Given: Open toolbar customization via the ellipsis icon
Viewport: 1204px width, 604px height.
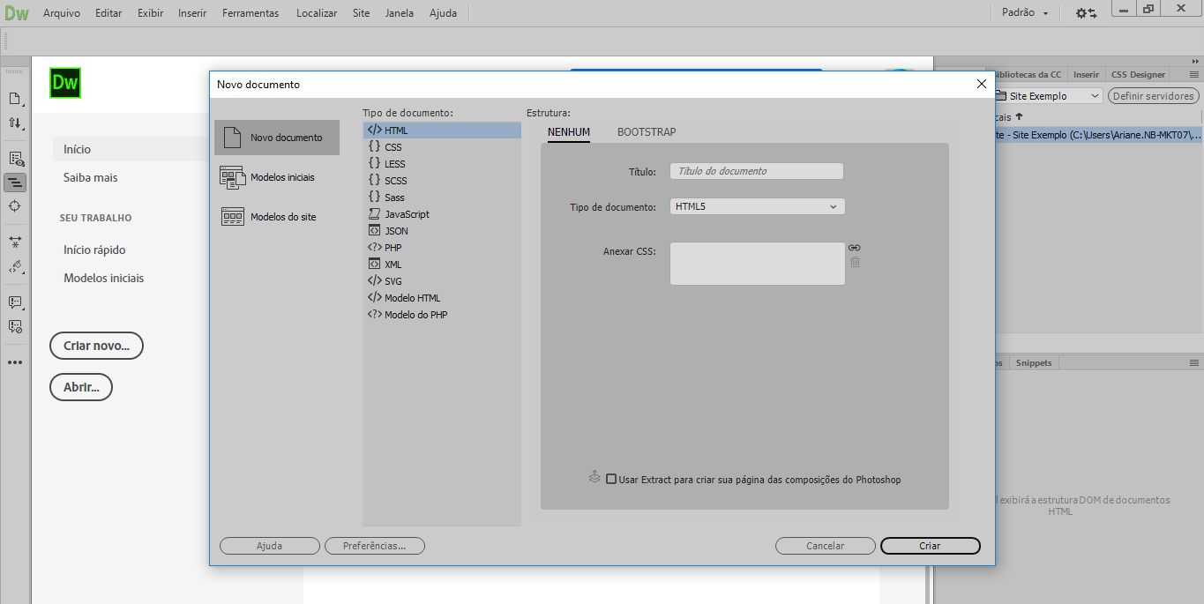Looking at the screenshot, I should point(15,362).
